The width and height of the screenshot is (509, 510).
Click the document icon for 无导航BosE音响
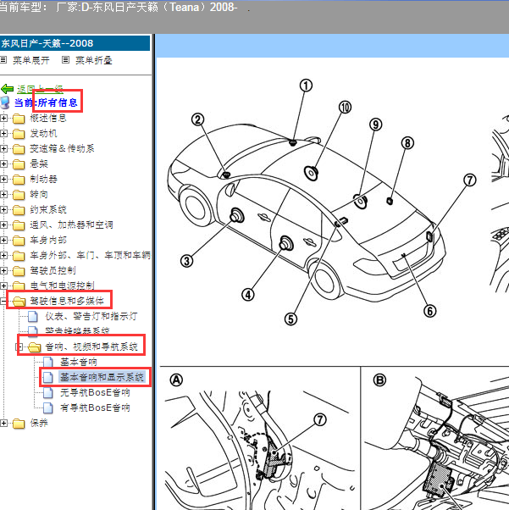point(48,393)
